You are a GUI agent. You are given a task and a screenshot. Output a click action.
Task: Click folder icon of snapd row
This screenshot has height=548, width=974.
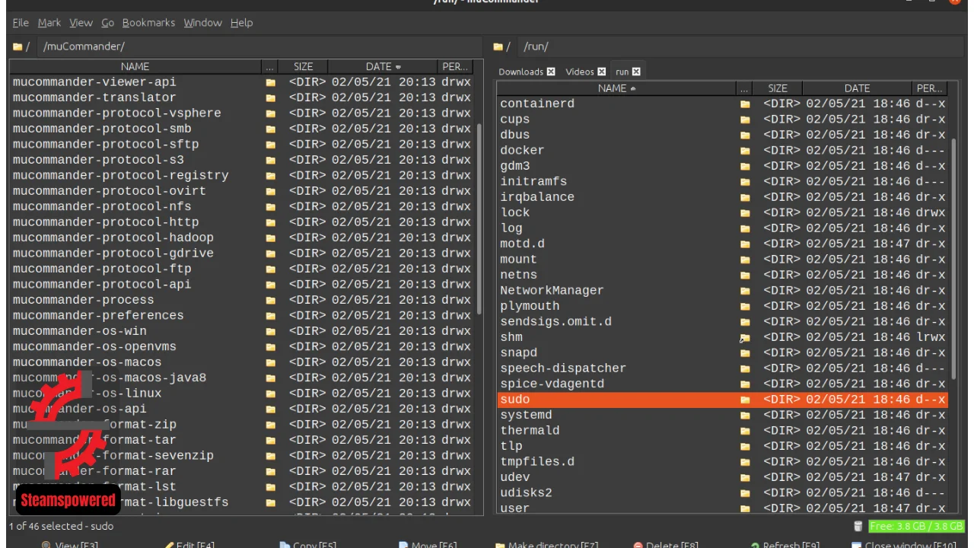click(745, 353)
